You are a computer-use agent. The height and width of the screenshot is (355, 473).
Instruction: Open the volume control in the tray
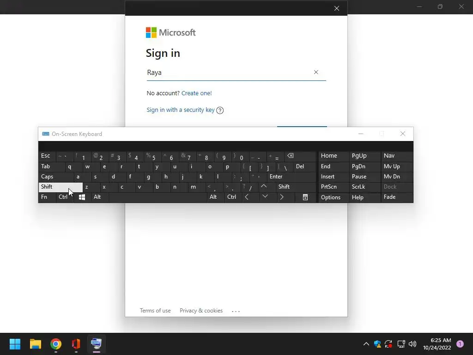pos(412,344)
